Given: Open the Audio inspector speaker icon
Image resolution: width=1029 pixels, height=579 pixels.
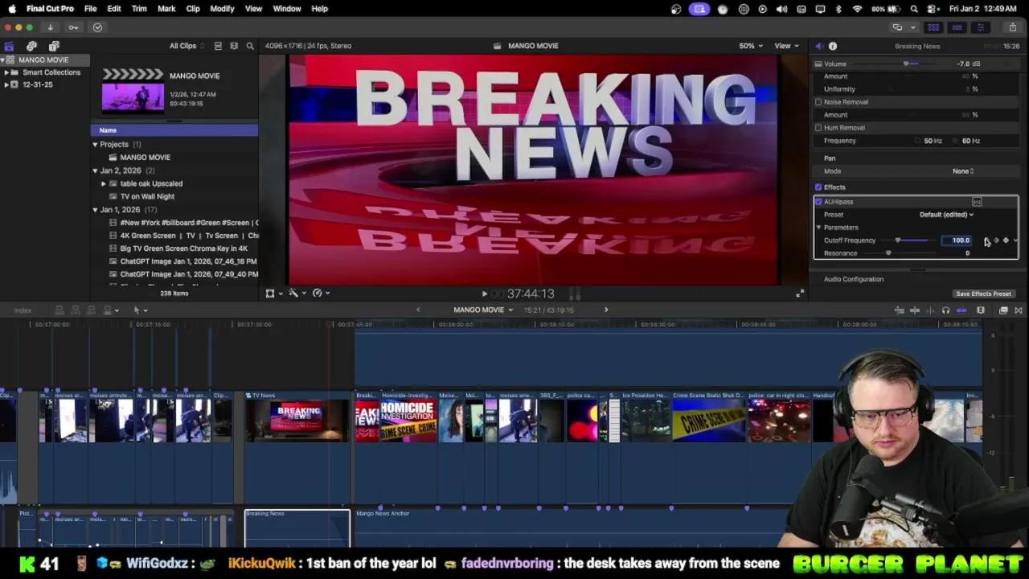Looking at the screenshot, I should tap(818, 46).
